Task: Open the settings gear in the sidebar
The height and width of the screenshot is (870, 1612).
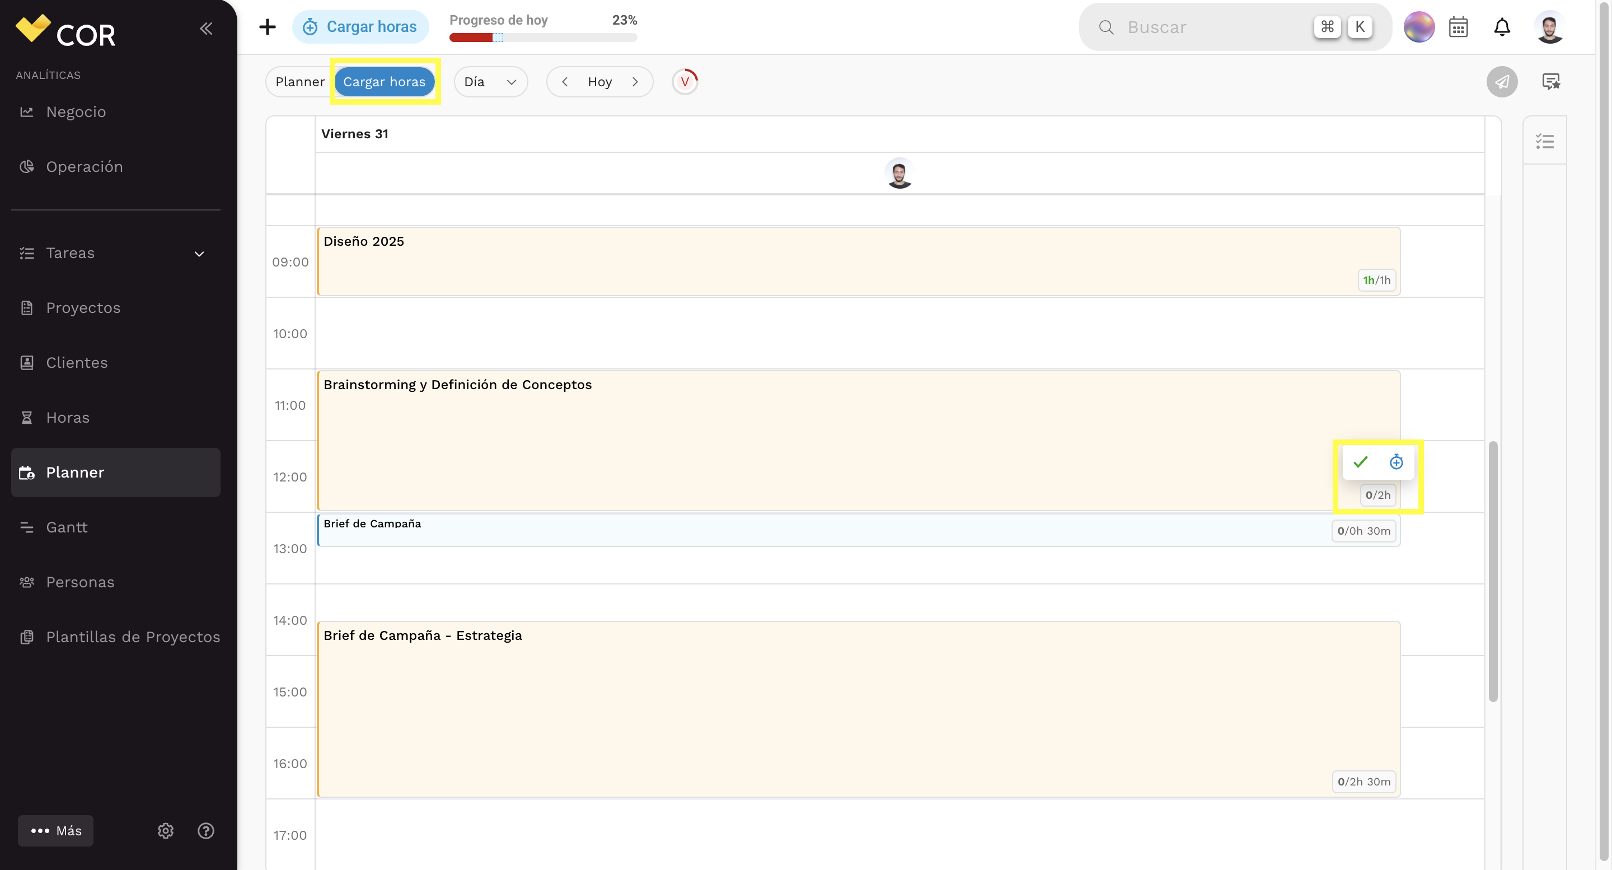Action: (165, 831)
